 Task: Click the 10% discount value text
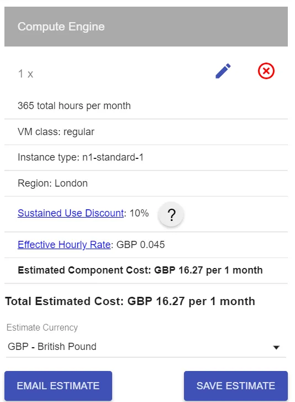point(139,213)
